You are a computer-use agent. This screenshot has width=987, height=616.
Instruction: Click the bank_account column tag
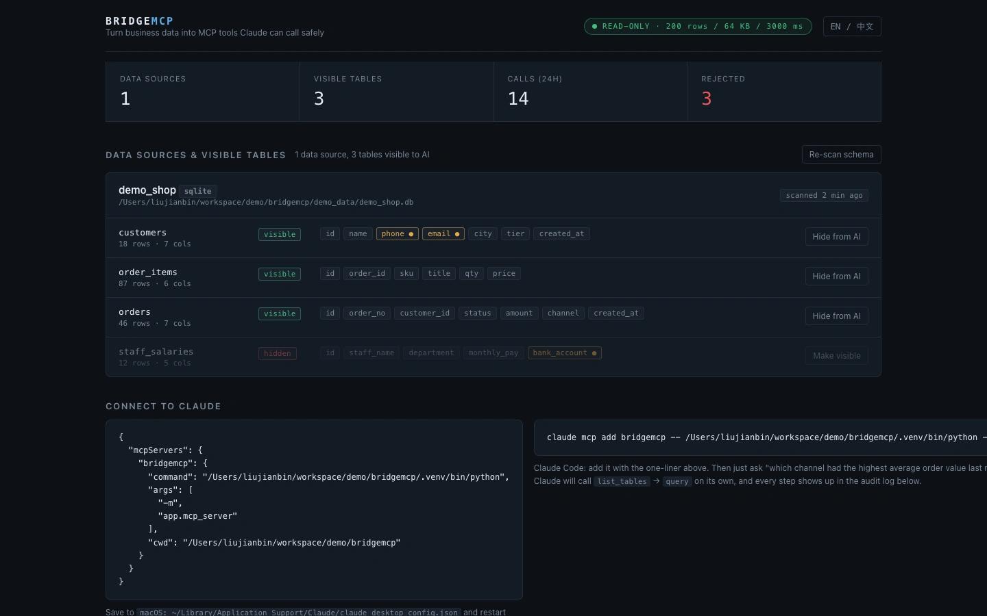pyautogui.click(x=565, y=353)
